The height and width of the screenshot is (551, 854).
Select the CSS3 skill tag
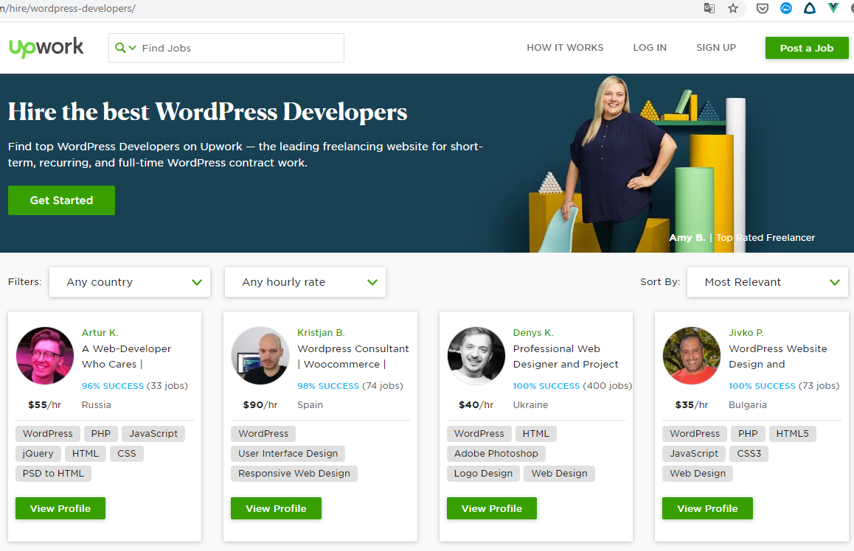point(749,454)
